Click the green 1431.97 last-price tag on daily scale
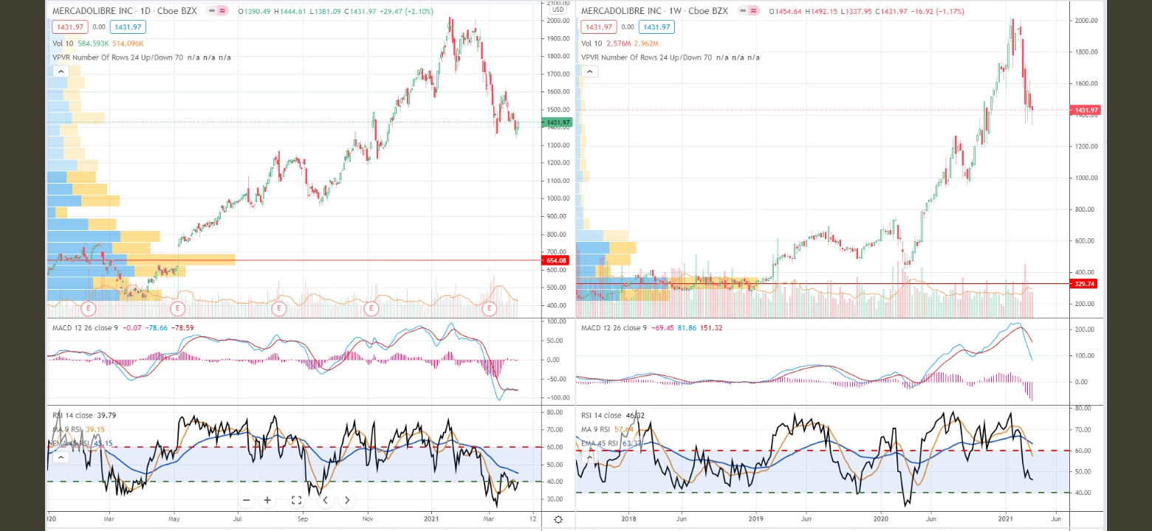The height and width of the screenshot is (531, 1152). pos(558,122)
